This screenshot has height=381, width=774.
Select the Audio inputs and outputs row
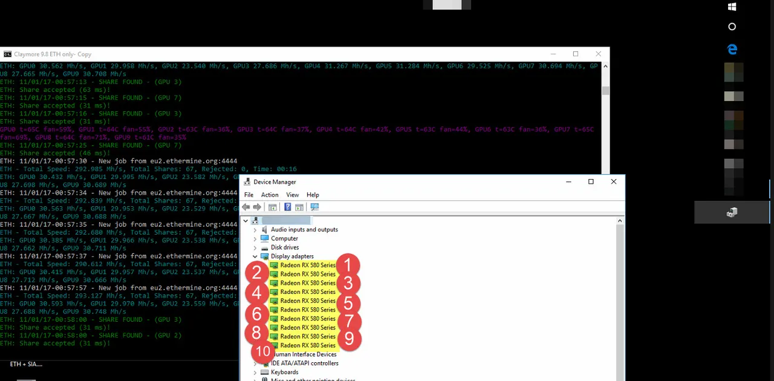pos(304,229)
